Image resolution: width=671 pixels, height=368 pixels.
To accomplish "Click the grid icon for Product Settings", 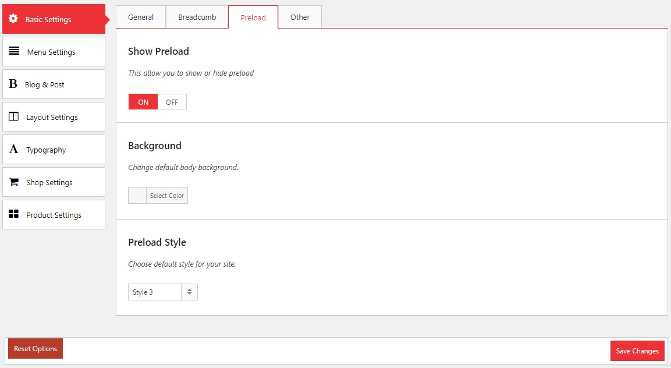I will pos(14,214).
